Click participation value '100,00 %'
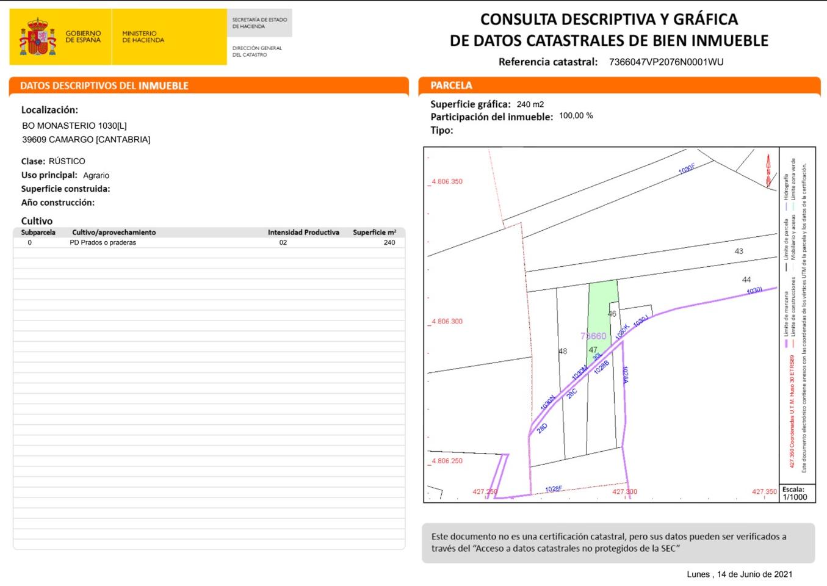827x586 pixels. click(576, 115)
